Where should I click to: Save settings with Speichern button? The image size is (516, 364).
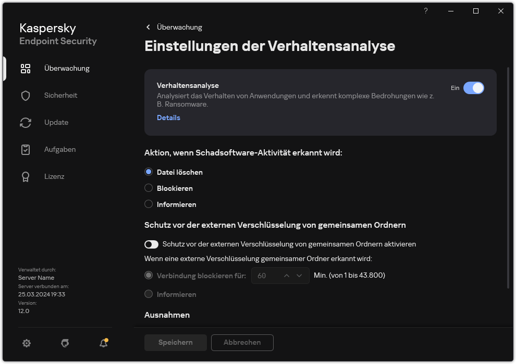(x=175, y=342)
